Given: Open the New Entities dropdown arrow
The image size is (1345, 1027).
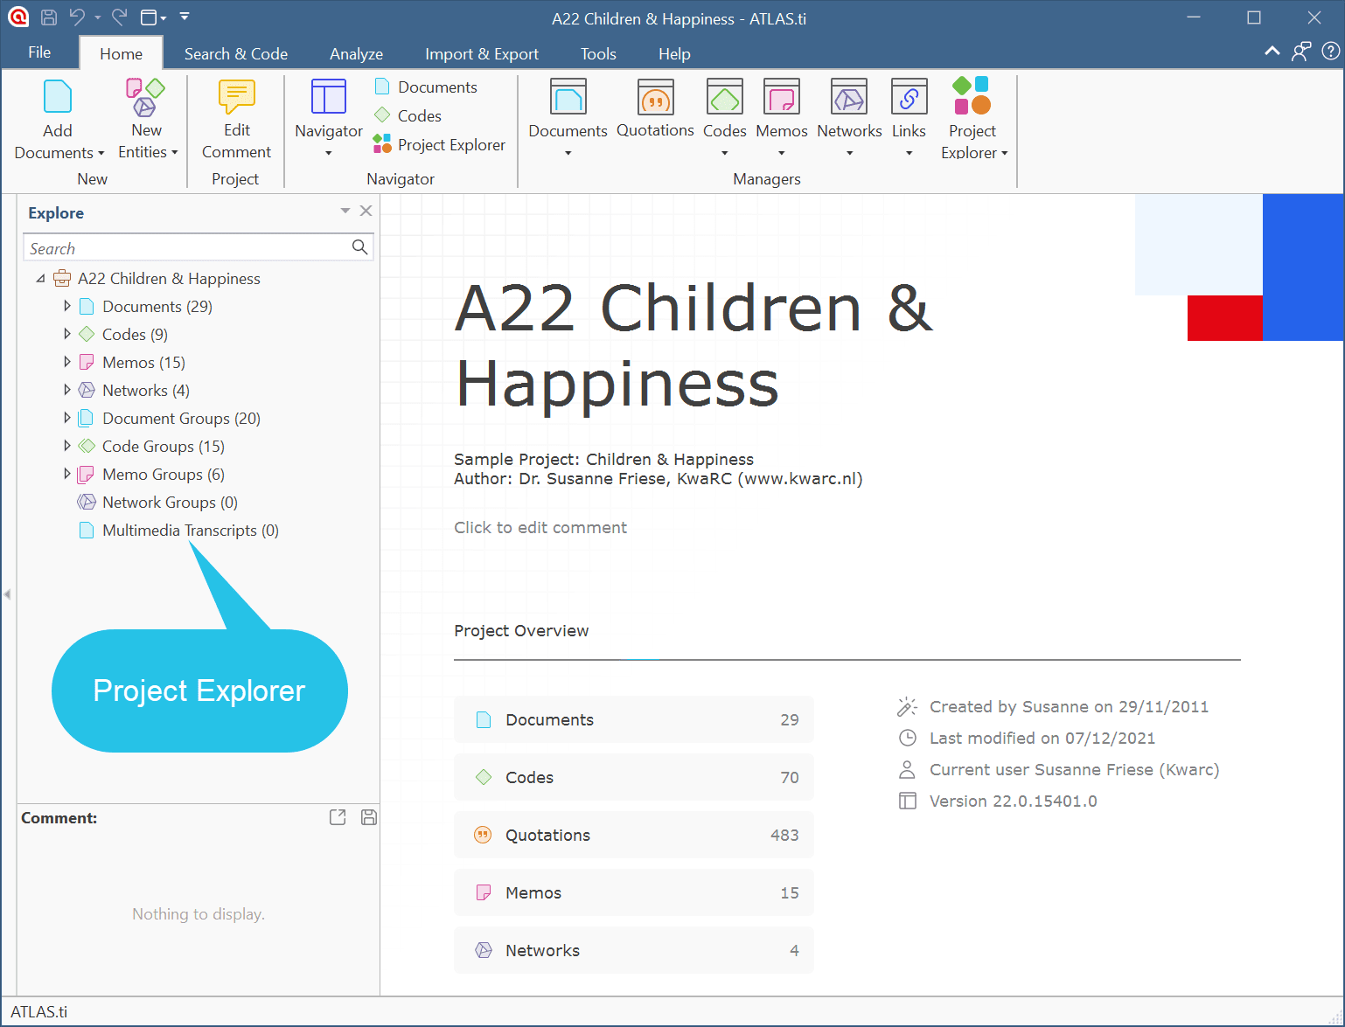Looking at the screenshot, I should coord(175,152).
